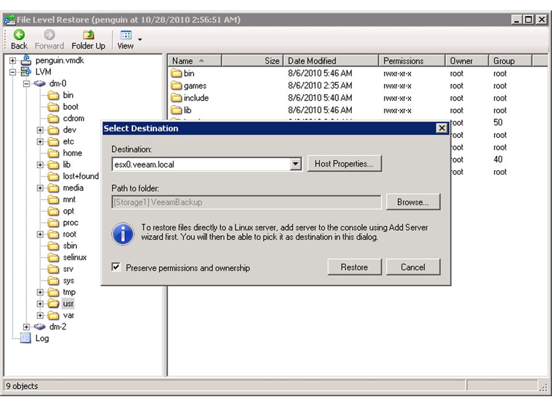Click the sys folder icon in tree
552x414 pixels.
(x=53, y=281)
